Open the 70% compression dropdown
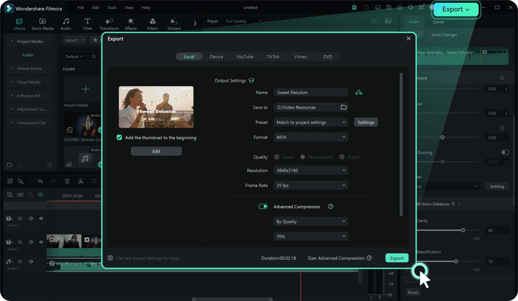518x301 pixels. [311, 236]
